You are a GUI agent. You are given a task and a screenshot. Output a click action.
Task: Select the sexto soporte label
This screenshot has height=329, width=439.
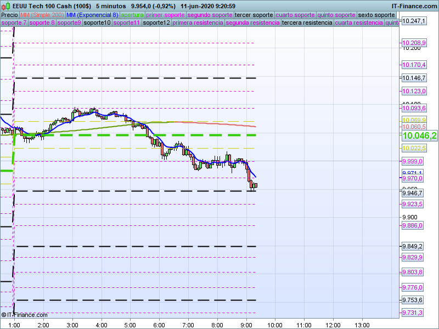(x=376, y=15)
